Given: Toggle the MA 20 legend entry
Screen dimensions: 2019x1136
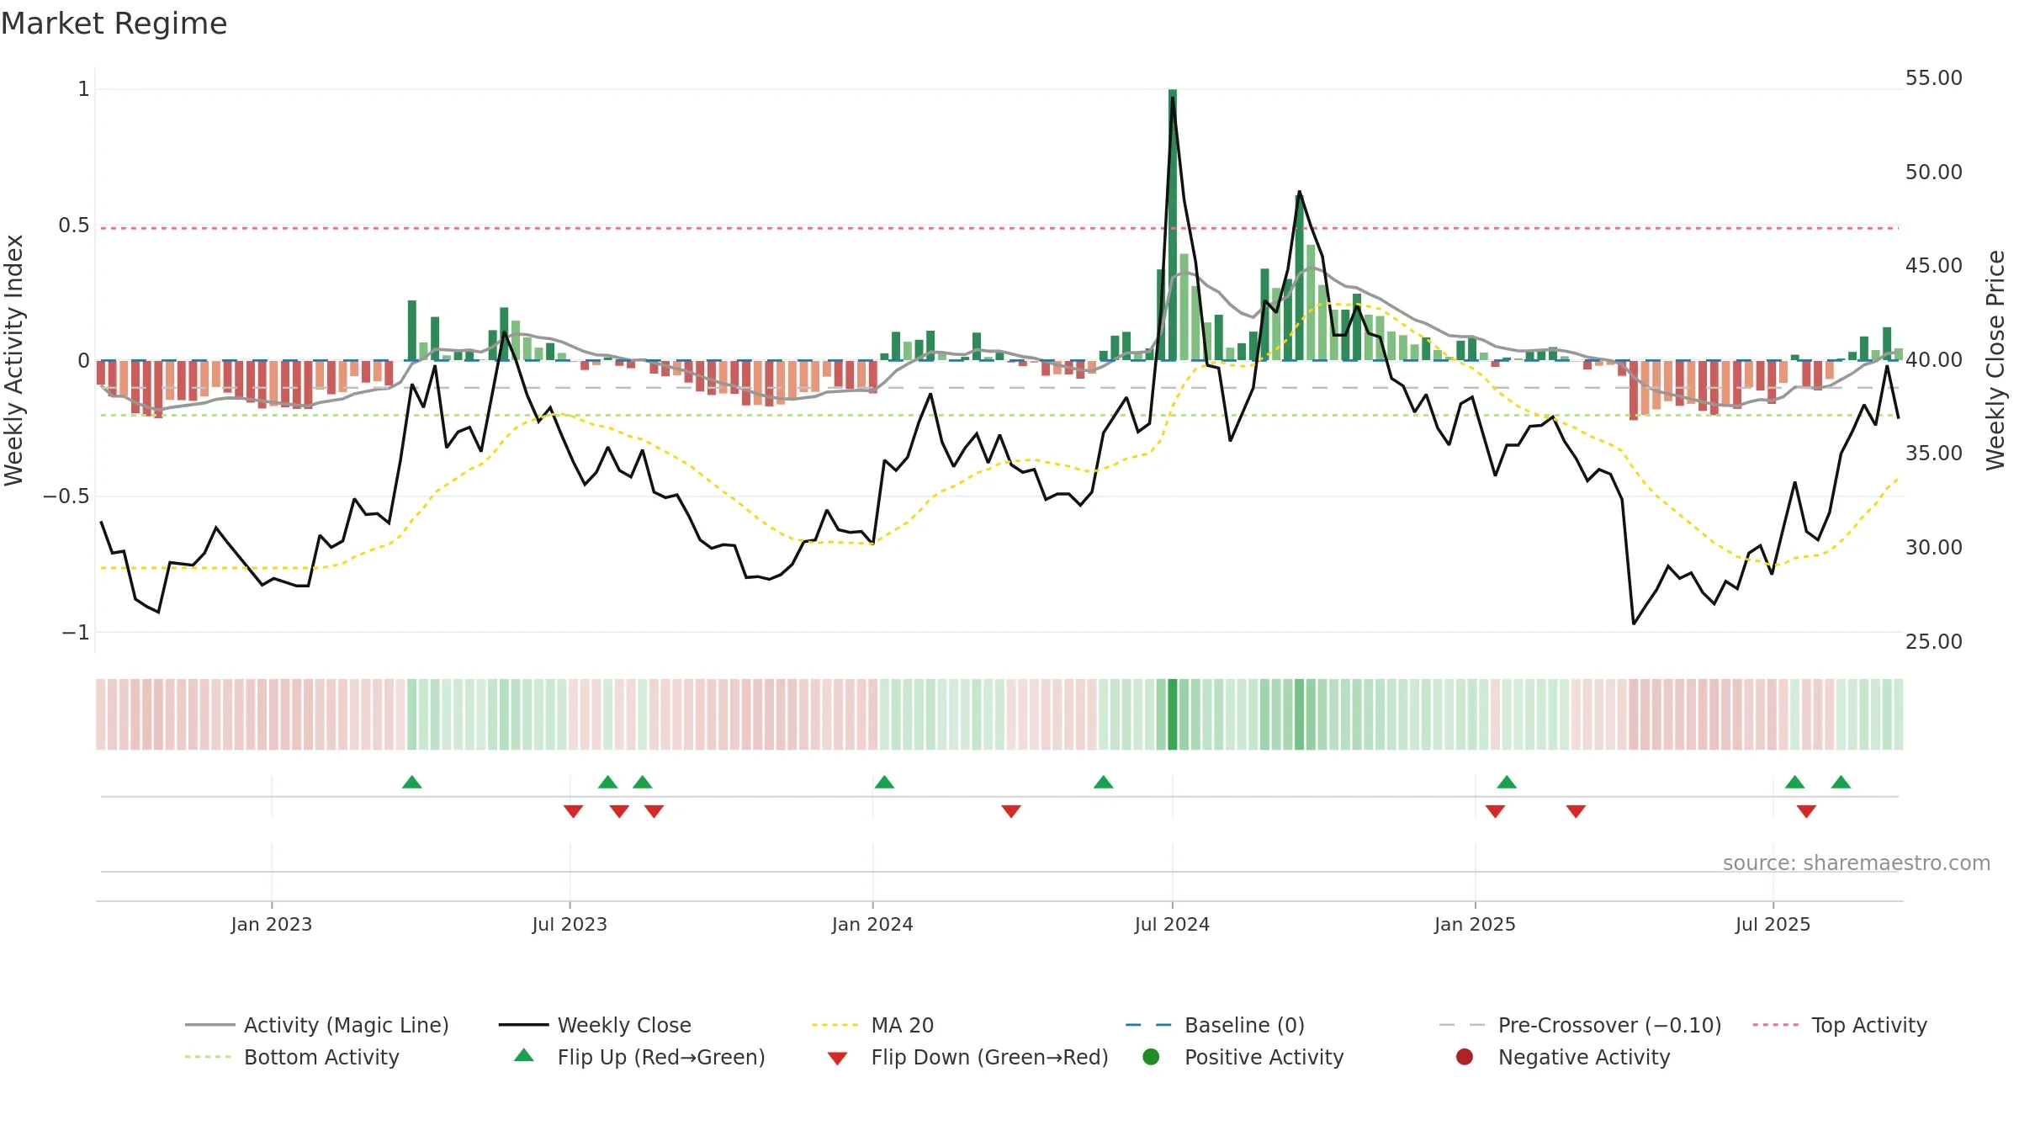Looking at the screenshot, I should 872,1025.
